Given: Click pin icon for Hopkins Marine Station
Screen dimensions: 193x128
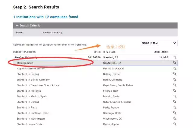Looking at the screenshot, I should 174,69.
